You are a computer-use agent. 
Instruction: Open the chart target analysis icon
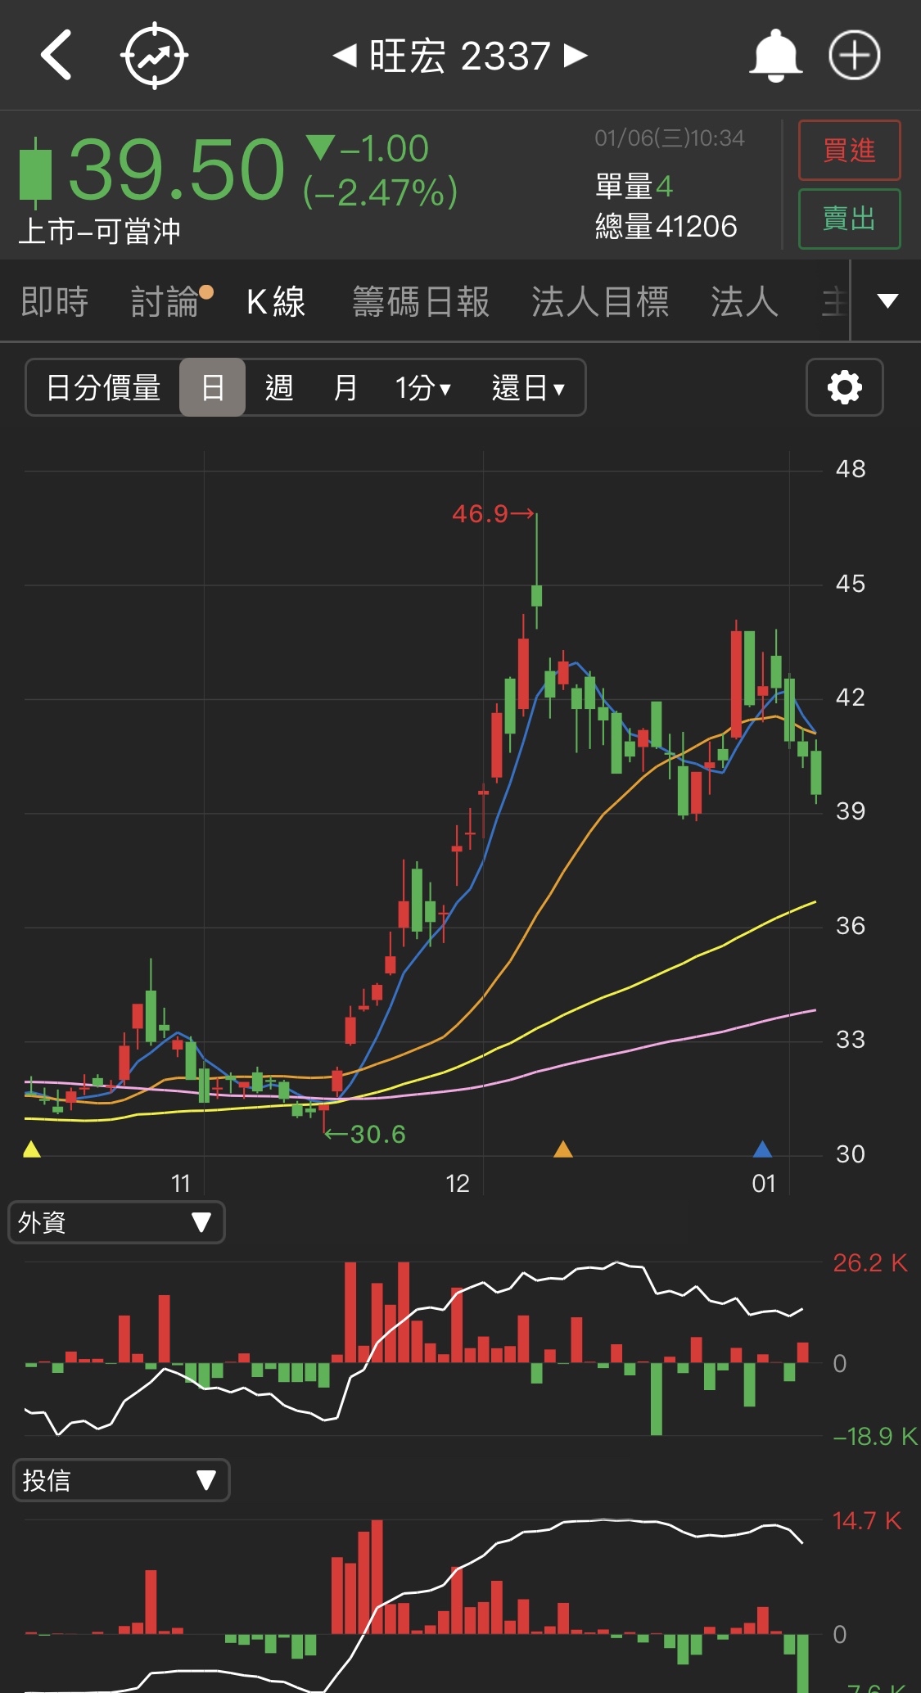[154, 56]
